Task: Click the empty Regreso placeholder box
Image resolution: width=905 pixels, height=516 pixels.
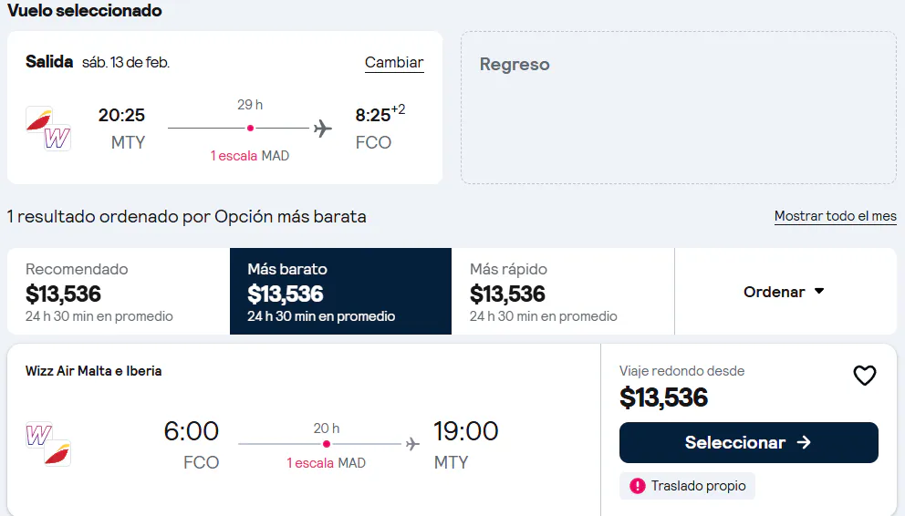Action: [678, 108]
